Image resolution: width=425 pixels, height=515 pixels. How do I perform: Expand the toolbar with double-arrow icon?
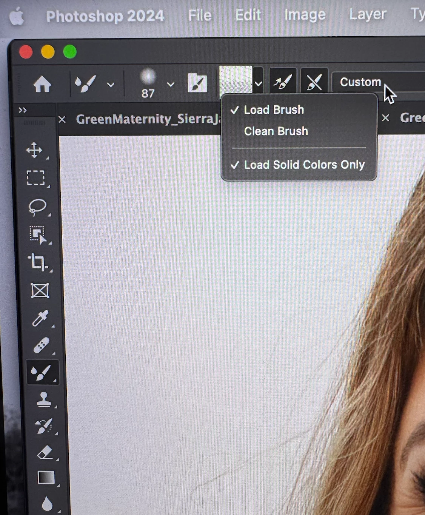point(23,110)
